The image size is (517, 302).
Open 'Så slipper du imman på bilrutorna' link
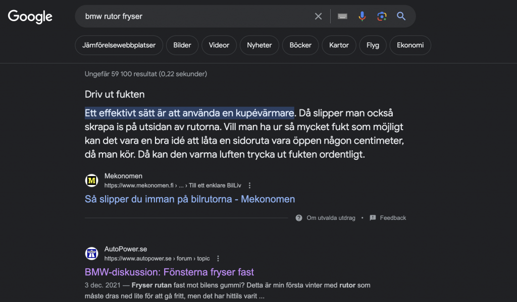coord(190,199)
